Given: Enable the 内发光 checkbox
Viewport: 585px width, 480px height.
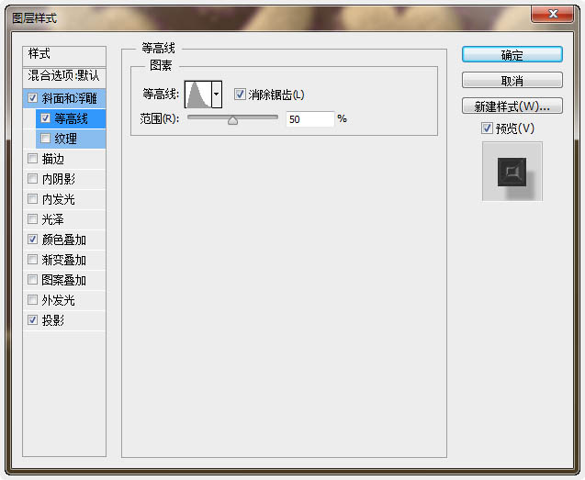Looking at the screenshot, I should [32, 199].
